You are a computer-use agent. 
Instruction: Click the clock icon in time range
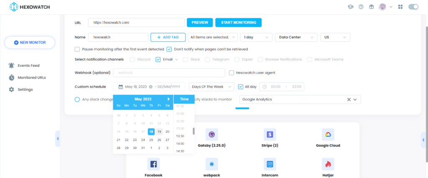(265, 87)
